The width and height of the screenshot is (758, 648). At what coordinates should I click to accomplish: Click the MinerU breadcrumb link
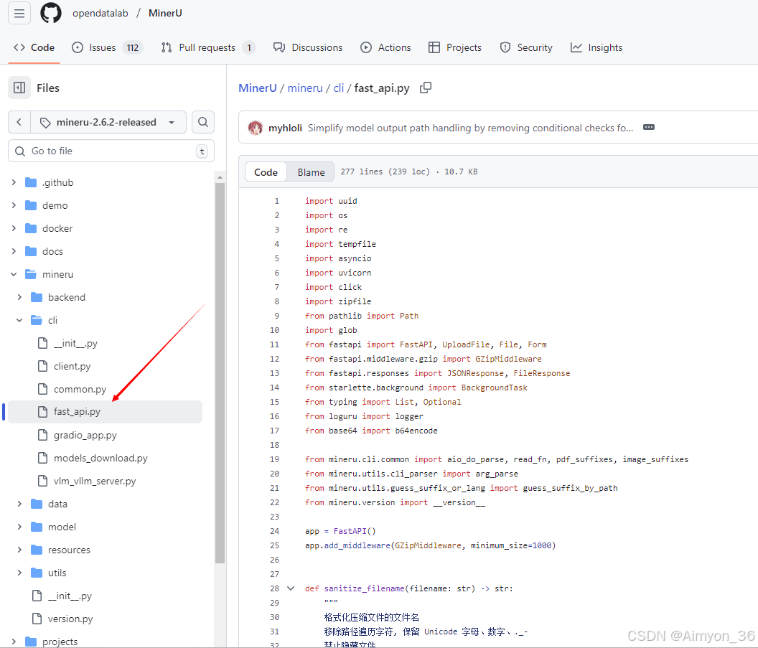(257, 88)
